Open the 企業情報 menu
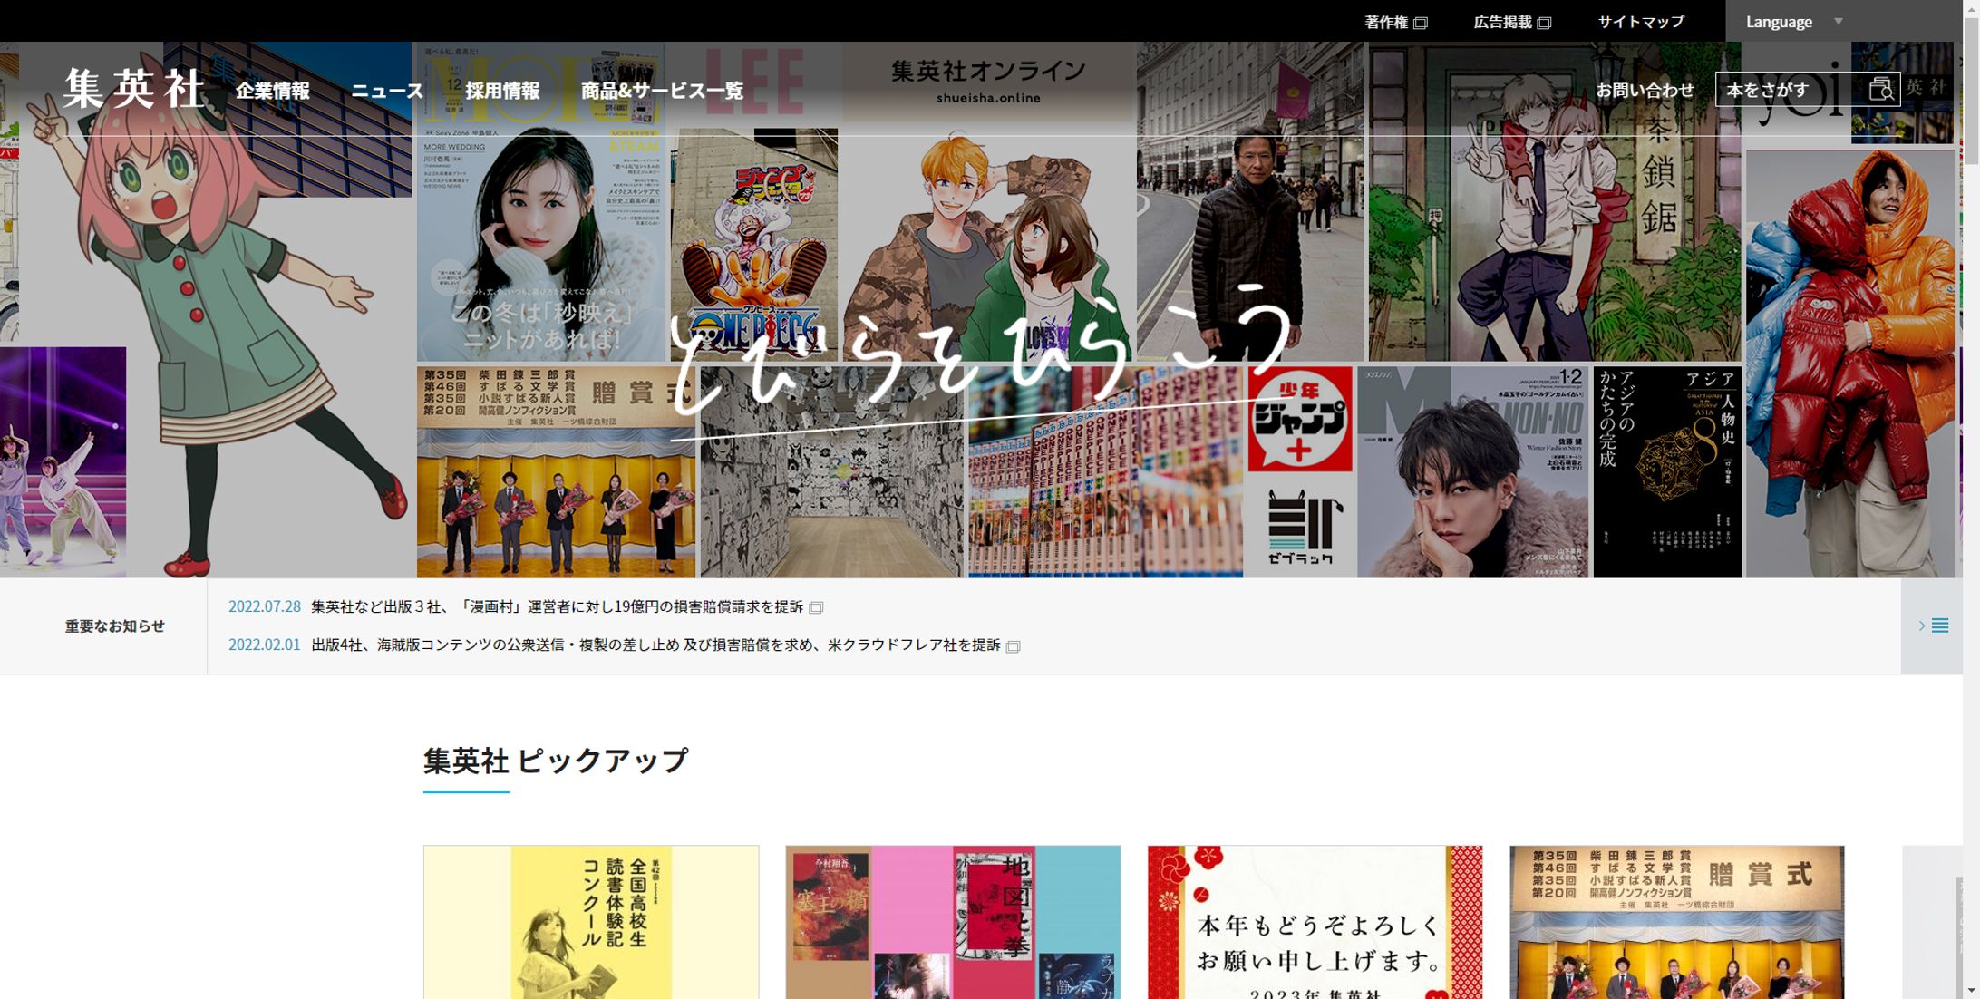This screenshot has width=1980, height=999. 274,91
